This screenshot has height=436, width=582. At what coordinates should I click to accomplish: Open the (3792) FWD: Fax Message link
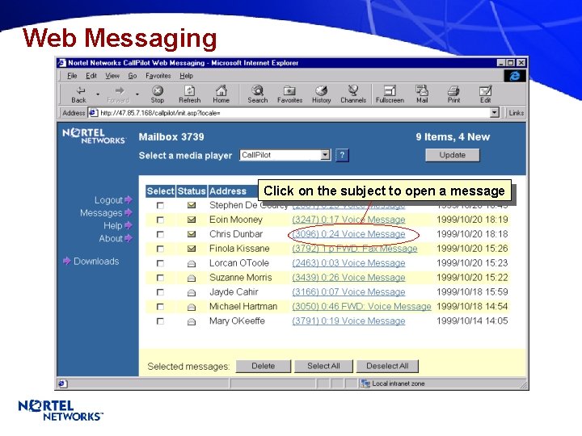(355, 249)
